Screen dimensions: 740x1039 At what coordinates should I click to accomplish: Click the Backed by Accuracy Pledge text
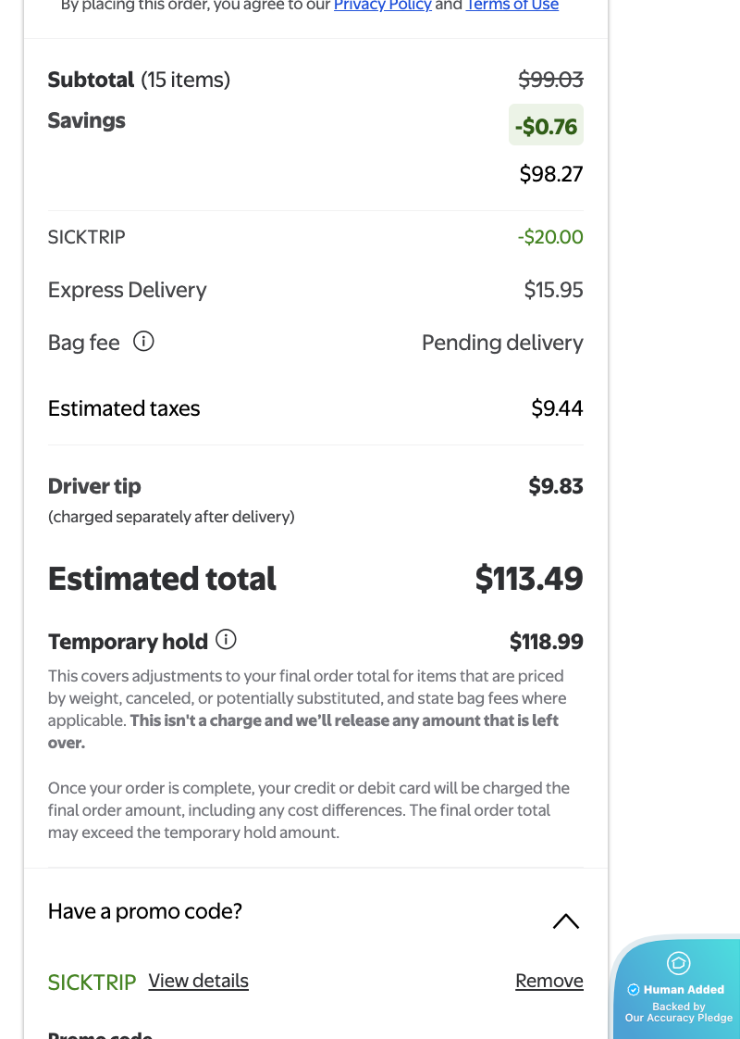pyautogui.click(x=678, y=1012)
